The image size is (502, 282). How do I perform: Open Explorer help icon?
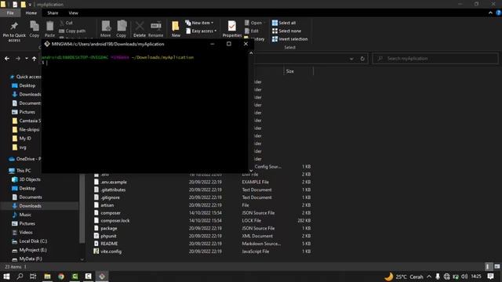(499, 13)
